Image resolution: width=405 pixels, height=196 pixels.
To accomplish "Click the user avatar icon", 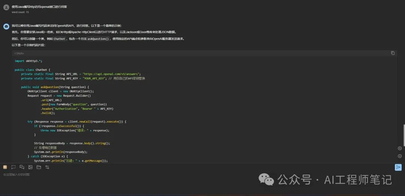I will point(6,7).
